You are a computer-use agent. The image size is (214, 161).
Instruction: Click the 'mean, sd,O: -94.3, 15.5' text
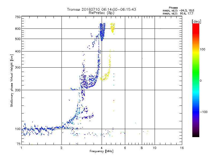[x=178, y=10]
